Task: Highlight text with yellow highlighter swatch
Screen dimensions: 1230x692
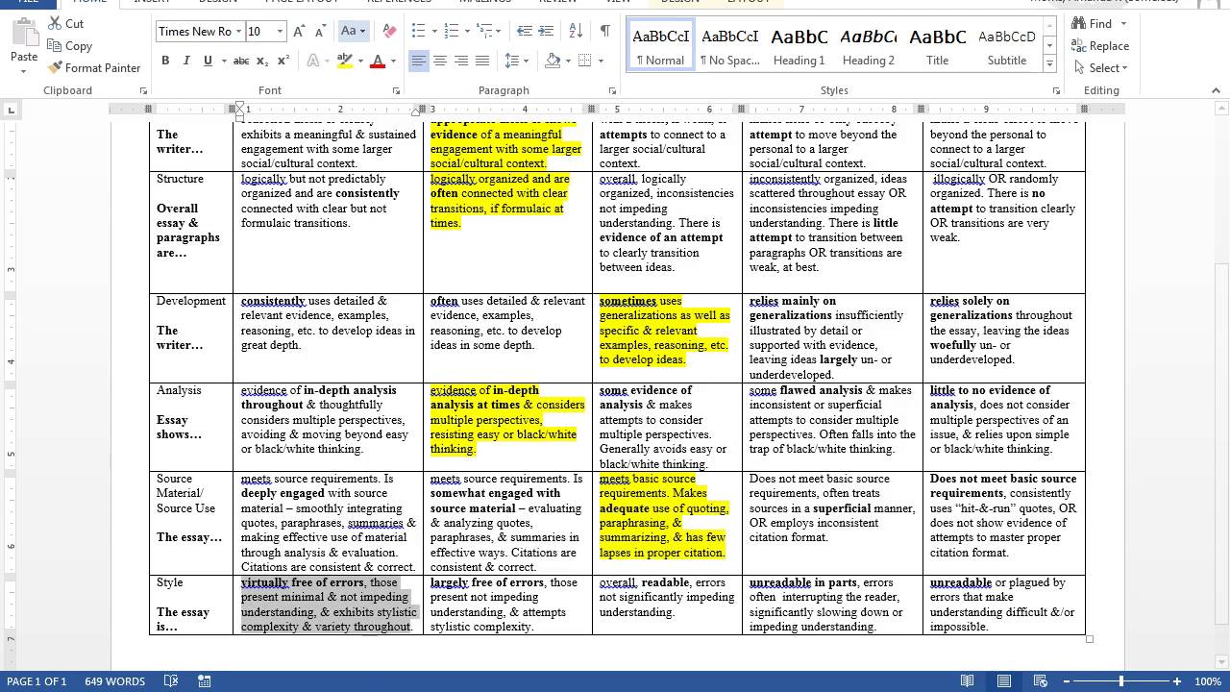Action: [345, 61]
